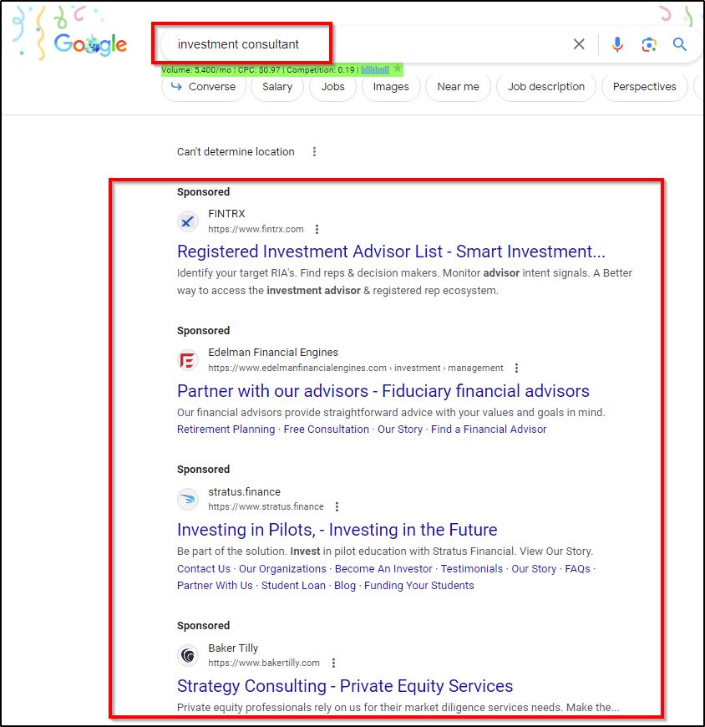705x727 pixels.
Task: Click the Baker Tilly favicon
Action: click(x=188, y=656)
